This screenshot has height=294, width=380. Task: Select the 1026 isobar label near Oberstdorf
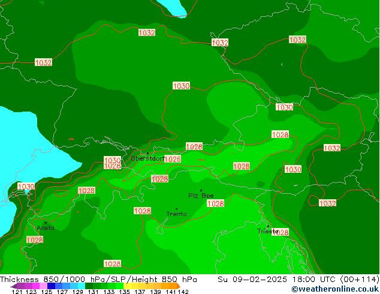pos(173,159)
